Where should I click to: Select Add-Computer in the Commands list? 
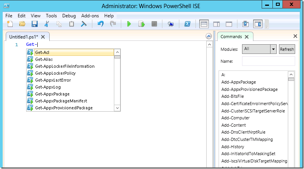(x=236, y=118)
